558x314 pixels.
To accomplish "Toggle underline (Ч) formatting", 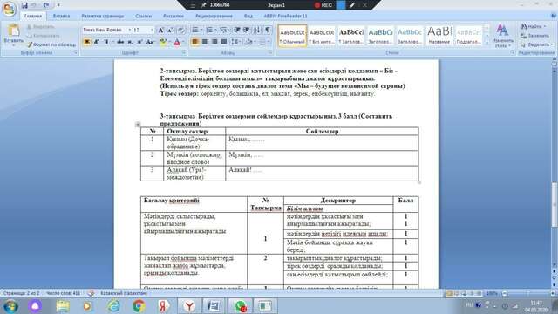I will 105,42.
